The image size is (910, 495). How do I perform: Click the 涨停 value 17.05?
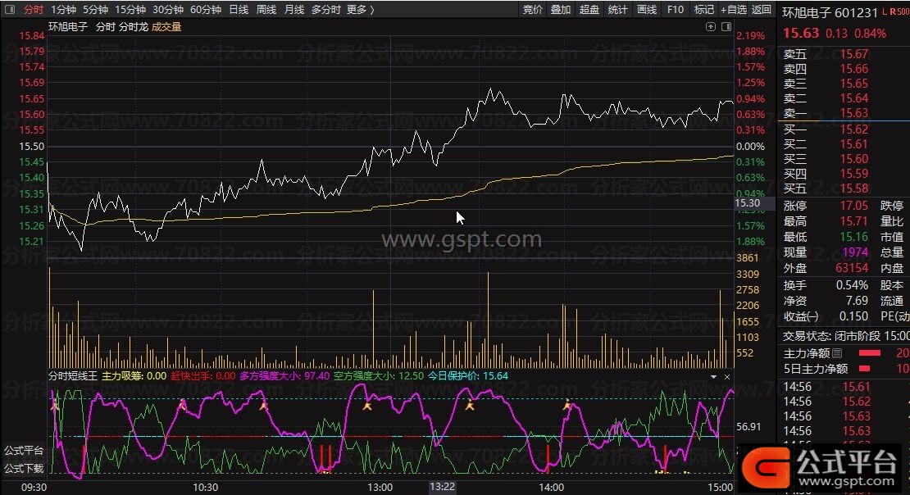(x=853, y=206)
